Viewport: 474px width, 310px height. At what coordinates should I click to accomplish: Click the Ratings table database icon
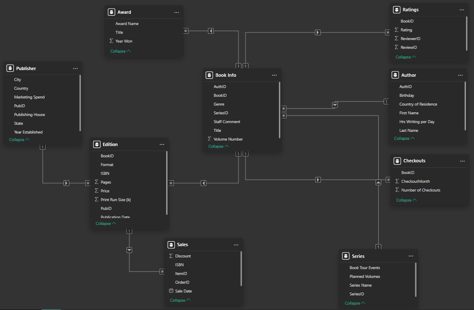[x=397, y=10]
